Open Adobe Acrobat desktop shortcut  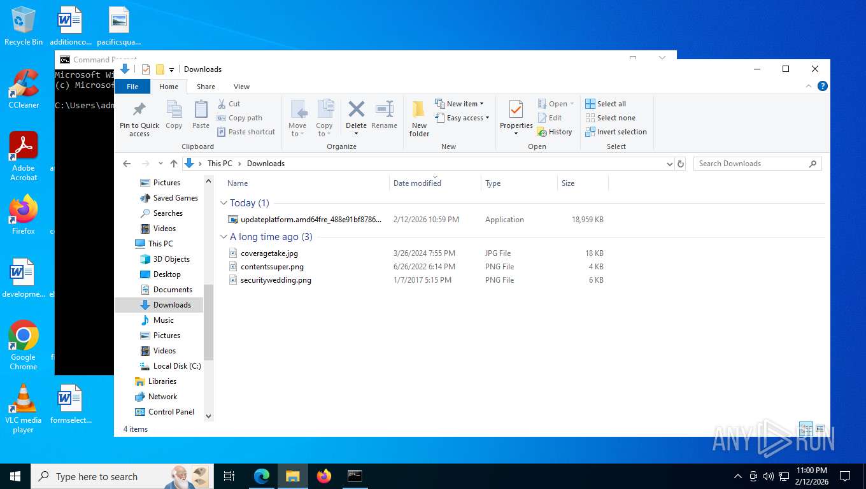(24, 157)
